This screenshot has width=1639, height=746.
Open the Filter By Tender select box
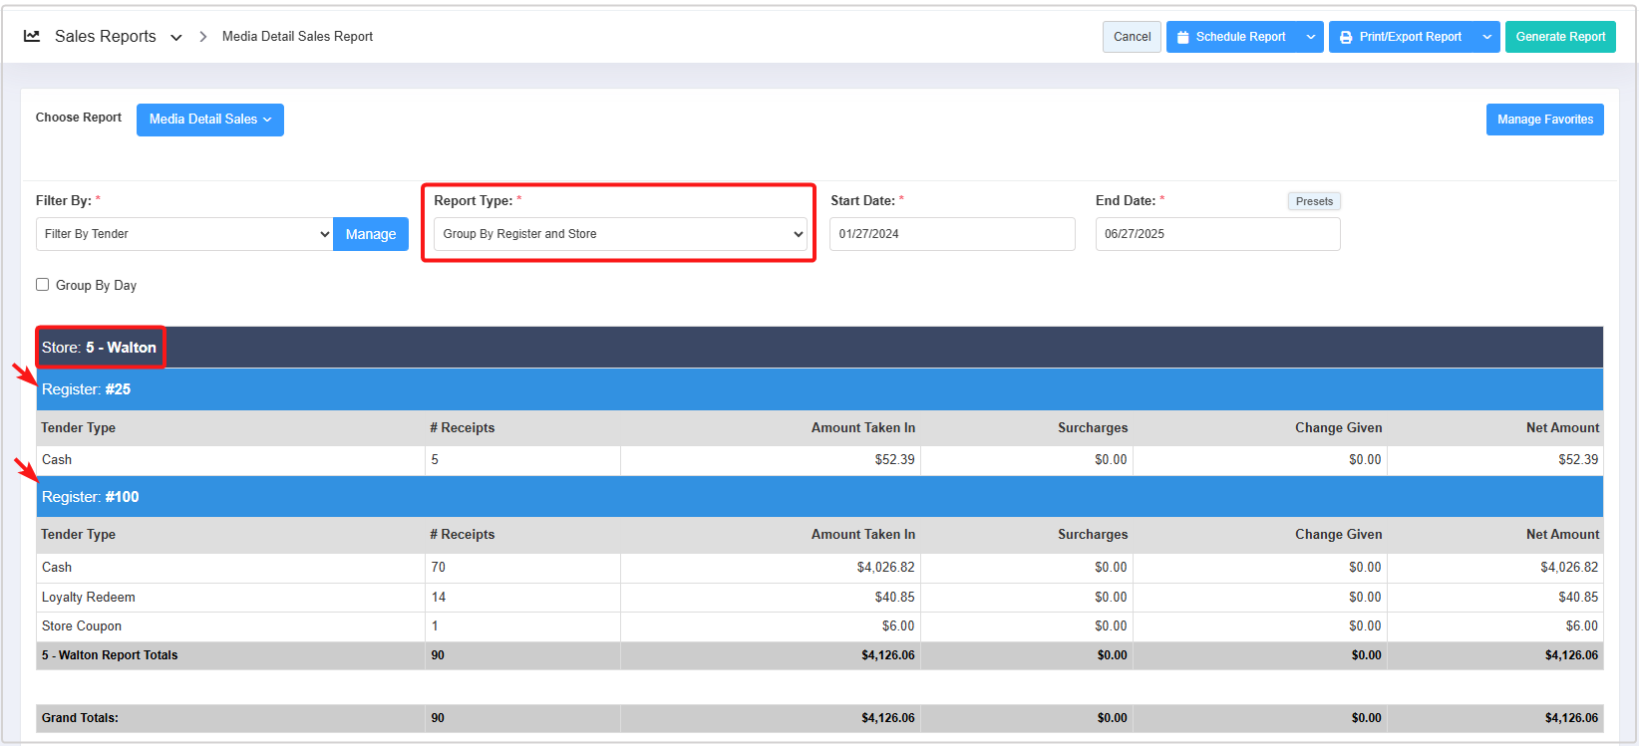184,234
